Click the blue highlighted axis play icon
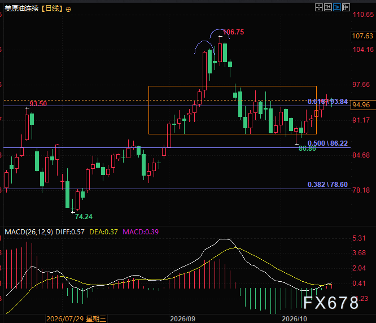Image resolution: width=376 pixels, height=323 pixels. click(x=337, y=7)
